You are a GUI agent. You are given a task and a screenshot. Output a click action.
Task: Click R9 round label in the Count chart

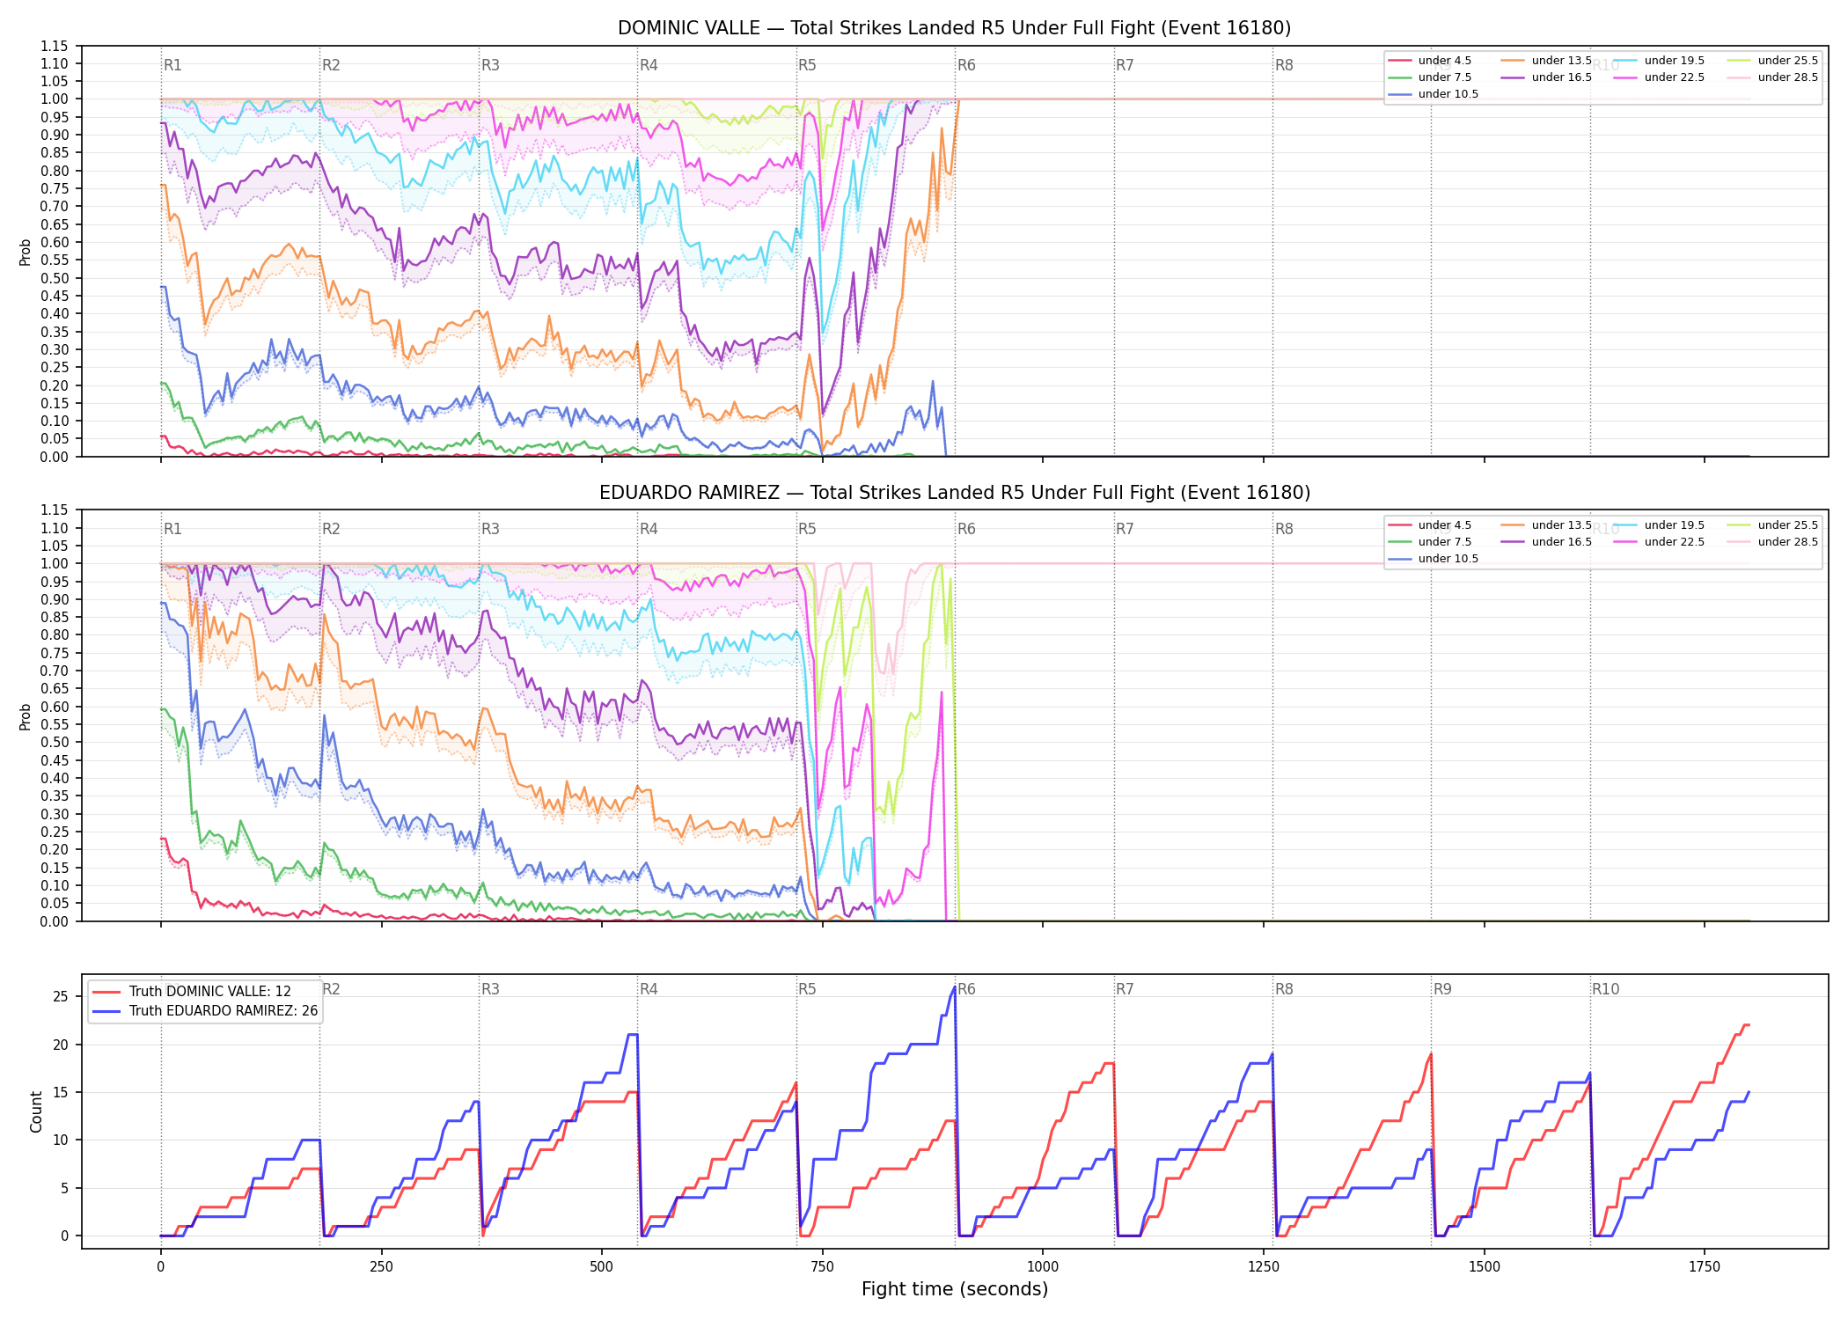1442,989
